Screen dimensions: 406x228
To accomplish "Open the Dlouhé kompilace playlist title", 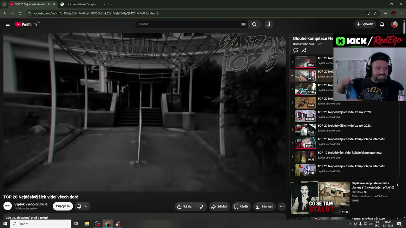I will [313, 39].
